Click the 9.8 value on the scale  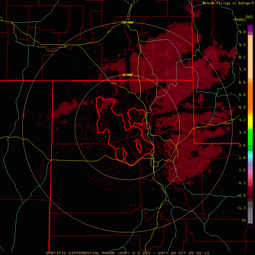[242, 32]
